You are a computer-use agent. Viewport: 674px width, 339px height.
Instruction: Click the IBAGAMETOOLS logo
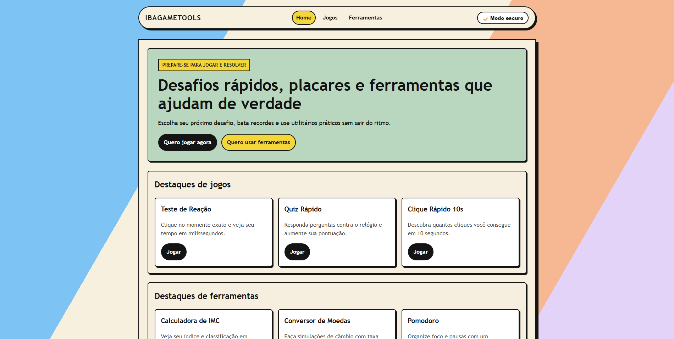tap(173, 17)
